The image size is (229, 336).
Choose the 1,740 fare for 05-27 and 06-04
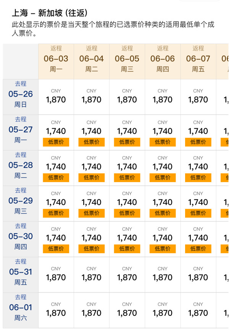[92, 132]
